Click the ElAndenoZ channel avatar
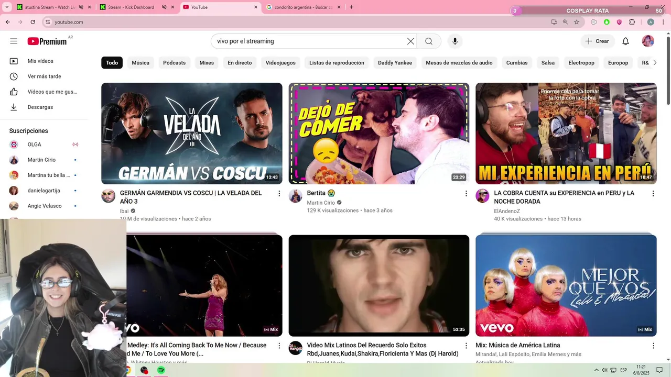This screenshot has height=377, width=671. pyautogui.click(x=482, y=196)
